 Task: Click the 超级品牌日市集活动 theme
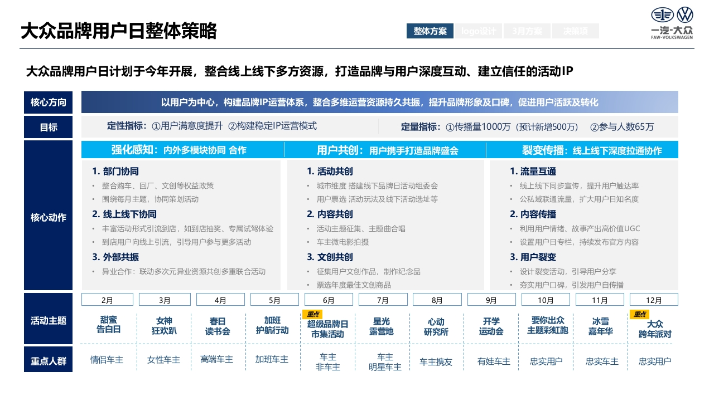pyautogui.click(x=329, y=329)
